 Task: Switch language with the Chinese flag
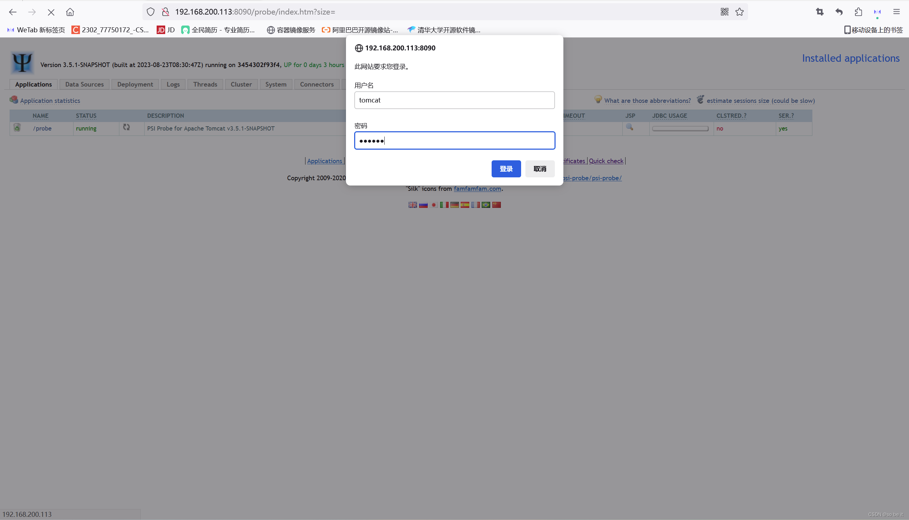click(496, 205)
